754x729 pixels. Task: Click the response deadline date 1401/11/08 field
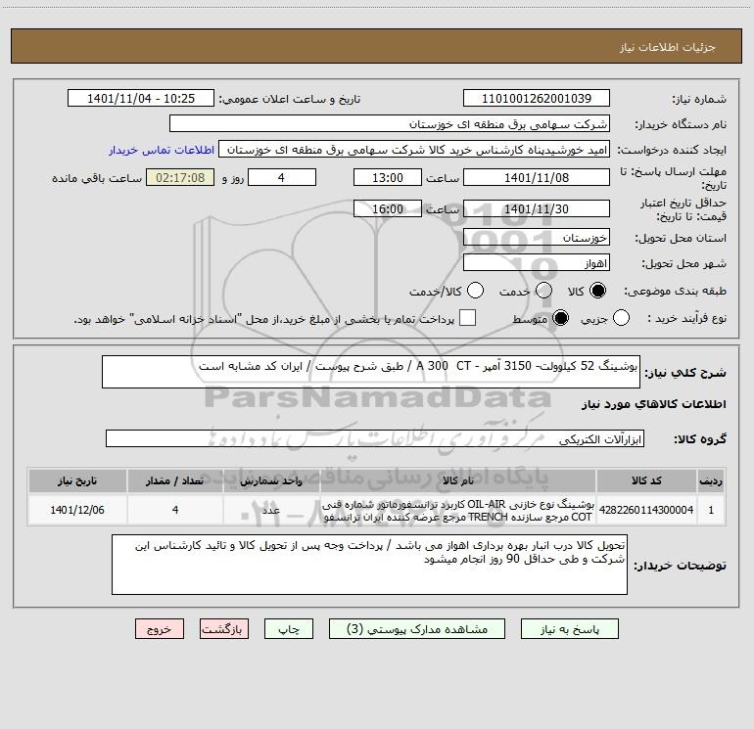[x=536, y=177]
